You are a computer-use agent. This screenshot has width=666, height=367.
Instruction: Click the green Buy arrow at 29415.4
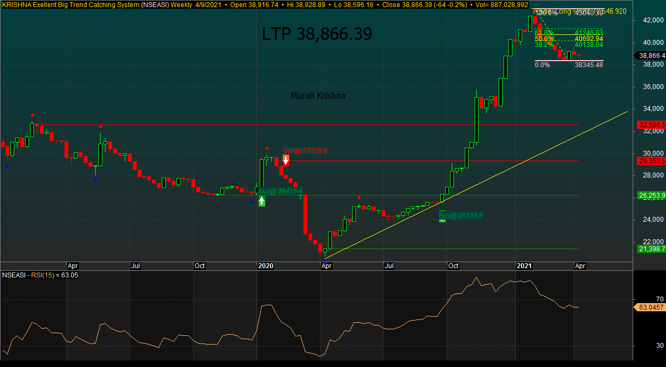[x=262, y=201]
